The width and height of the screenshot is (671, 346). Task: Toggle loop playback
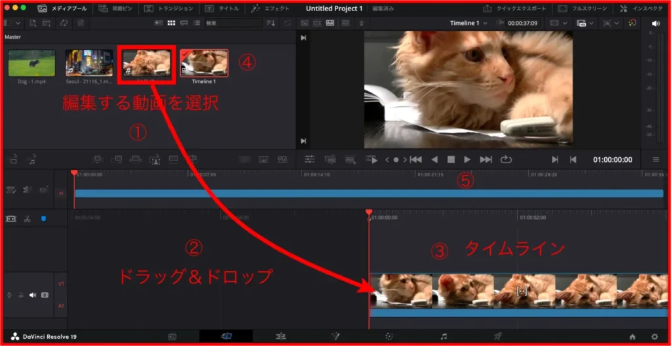pyautogui.click(x=506, y=160)
